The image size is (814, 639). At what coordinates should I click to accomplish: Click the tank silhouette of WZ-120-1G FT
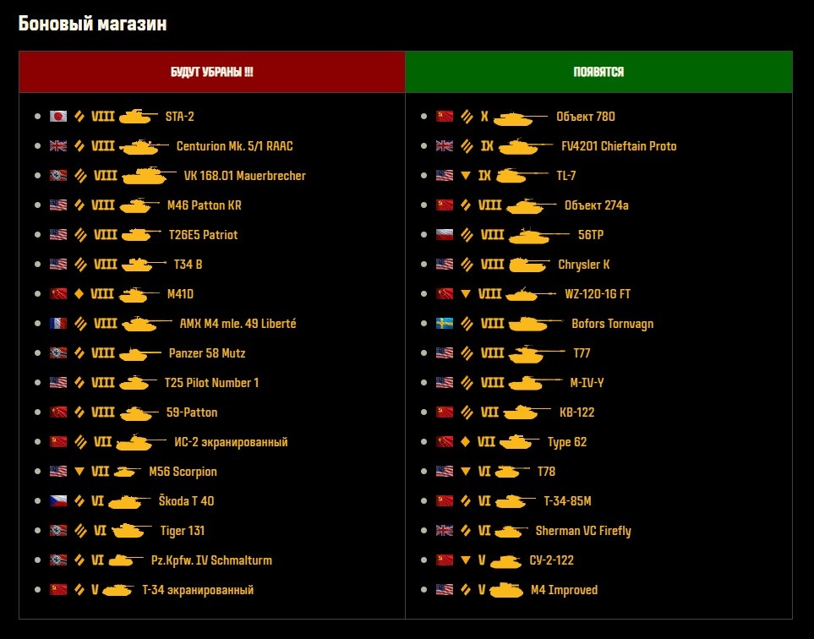click(x=531, y=294)
